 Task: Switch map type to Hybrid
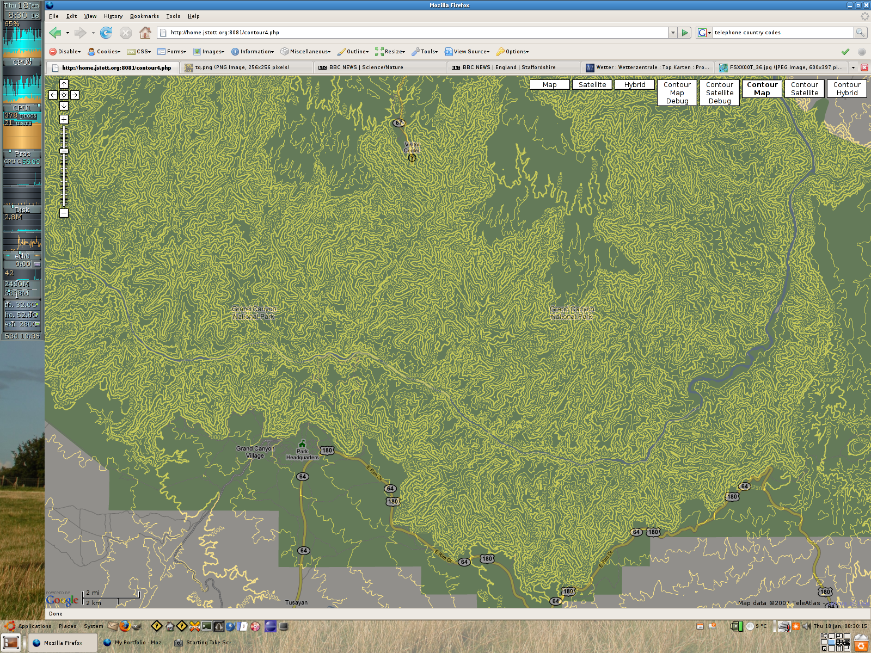tap(635, 84)
